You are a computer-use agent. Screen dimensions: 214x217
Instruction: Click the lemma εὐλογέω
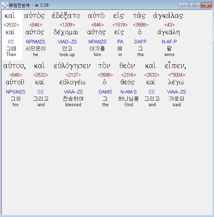tap(72, 83)
